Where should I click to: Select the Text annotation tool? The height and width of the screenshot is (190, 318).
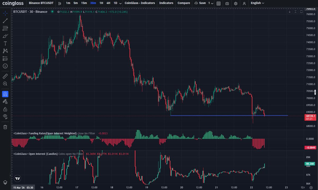coord(5,43)
